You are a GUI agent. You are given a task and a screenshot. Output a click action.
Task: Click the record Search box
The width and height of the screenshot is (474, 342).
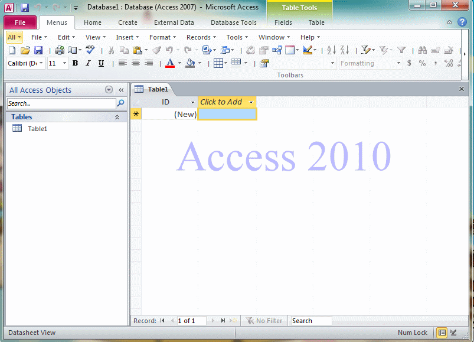(x=311, y=321)
